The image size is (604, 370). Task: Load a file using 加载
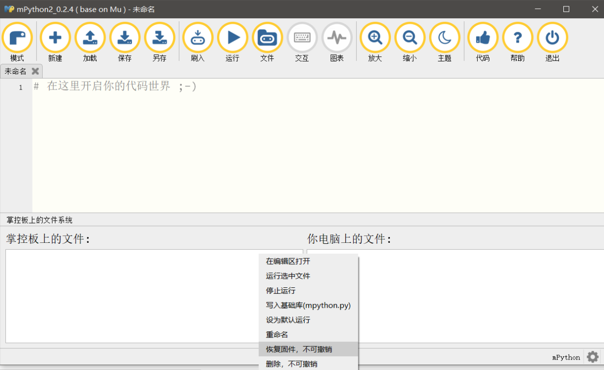coord(90,42)
